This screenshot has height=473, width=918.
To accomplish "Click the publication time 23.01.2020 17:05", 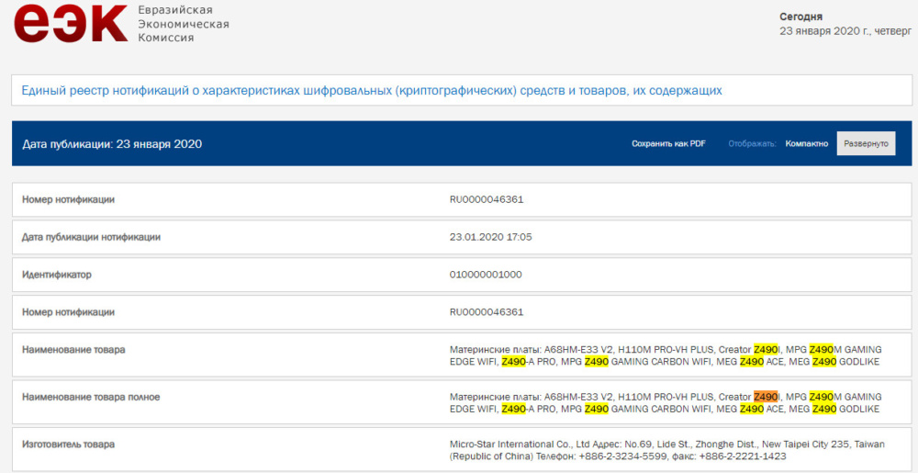I will [x=490, y=237].
